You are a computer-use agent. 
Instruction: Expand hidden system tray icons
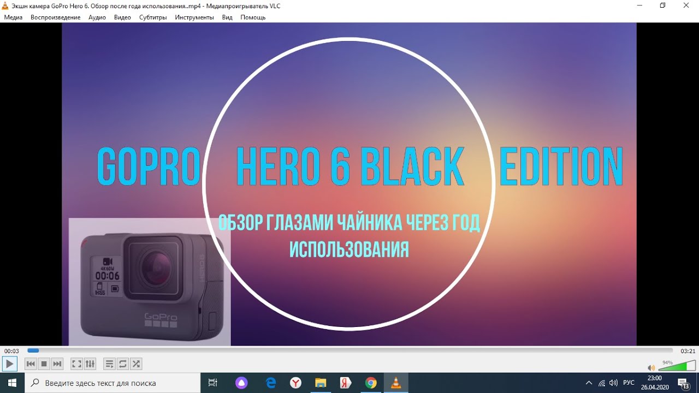click(588, 383)
